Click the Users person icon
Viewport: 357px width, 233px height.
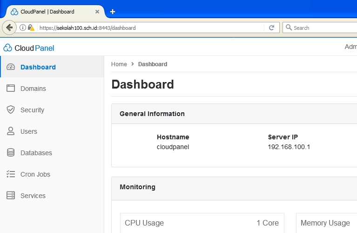11,131
